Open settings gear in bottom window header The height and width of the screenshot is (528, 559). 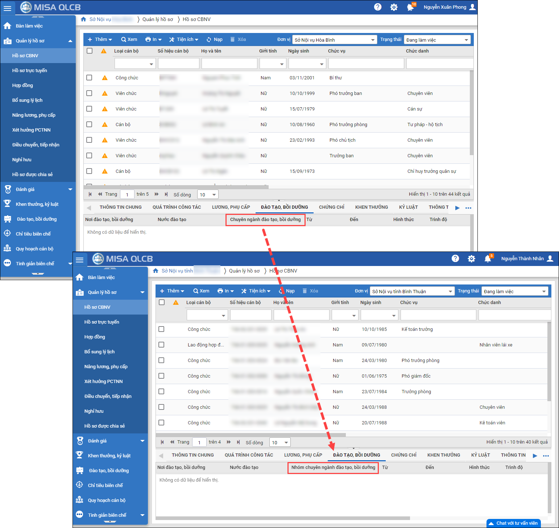tap(471, 259)
